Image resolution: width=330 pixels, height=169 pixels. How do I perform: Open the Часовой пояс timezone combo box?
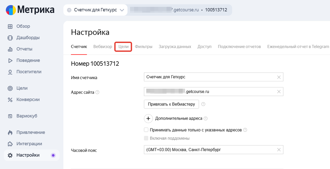tap(213, 150)
